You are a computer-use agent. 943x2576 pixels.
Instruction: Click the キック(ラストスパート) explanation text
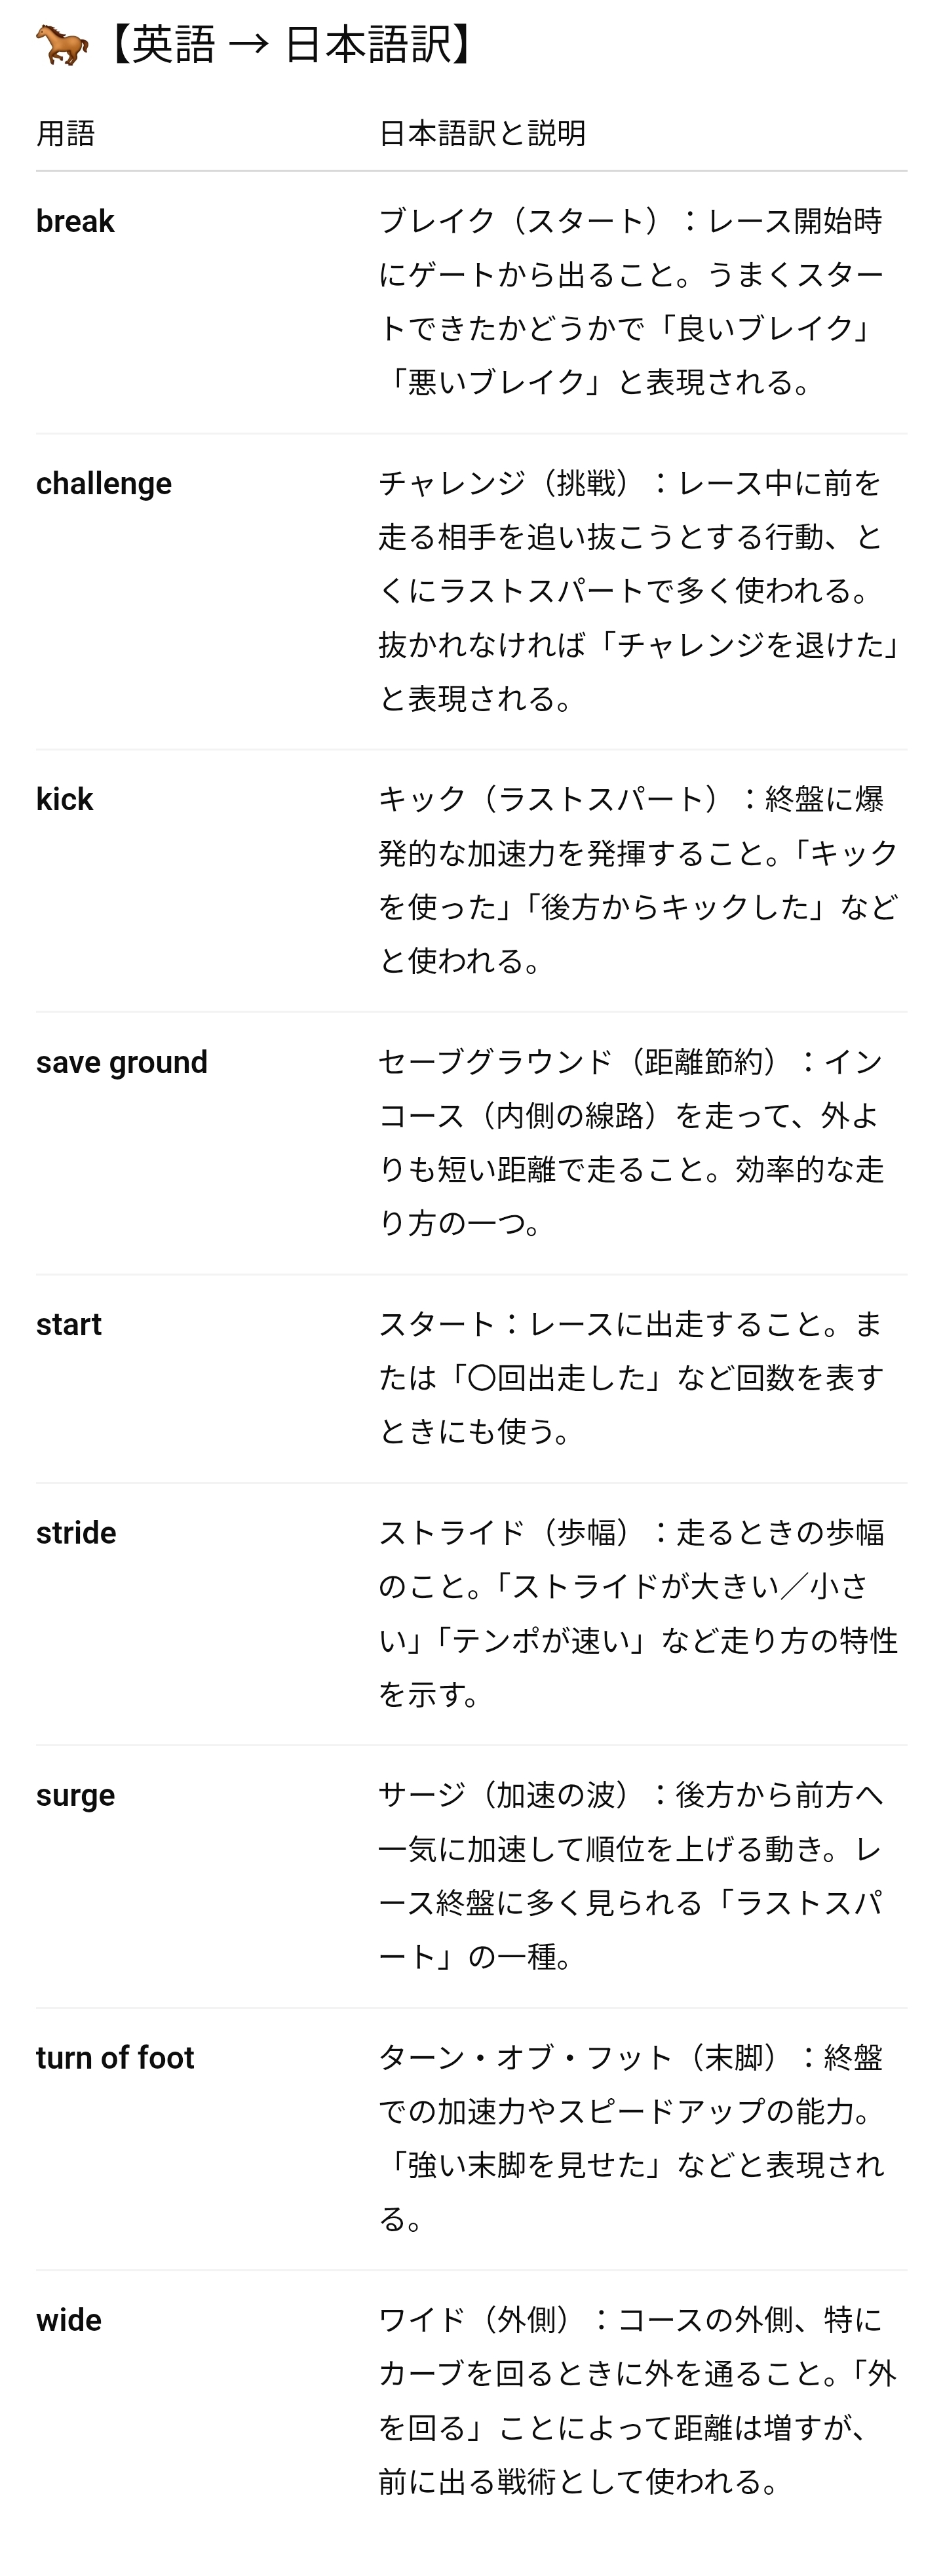639,880
